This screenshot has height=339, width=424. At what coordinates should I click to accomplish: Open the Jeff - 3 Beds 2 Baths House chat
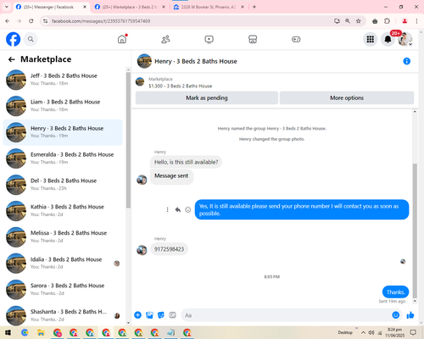(63, 80)
